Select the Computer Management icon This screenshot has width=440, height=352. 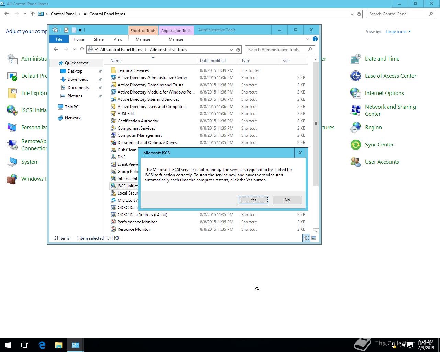tap(113, 135)
